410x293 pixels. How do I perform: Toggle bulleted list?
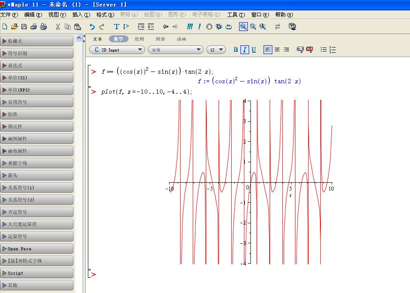pos(323,50)
